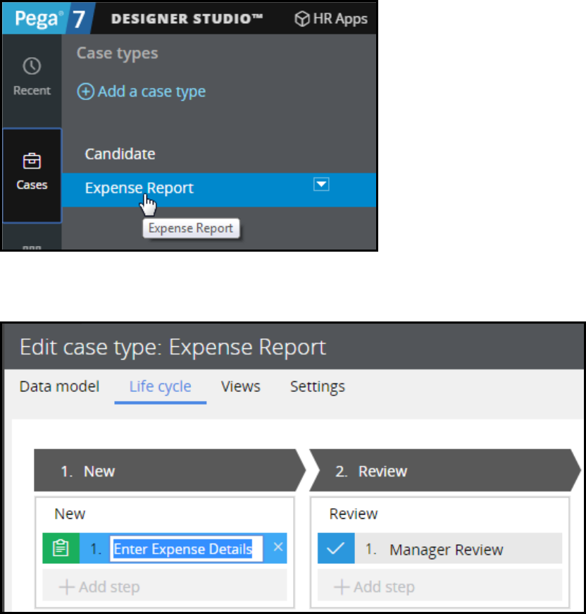Click the blue checkmark approval step icon
This screenshot has width=586, height=614.
(336, 548)
